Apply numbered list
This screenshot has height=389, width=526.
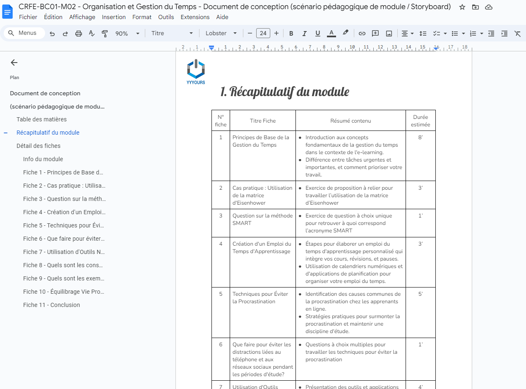click(473, 34)
